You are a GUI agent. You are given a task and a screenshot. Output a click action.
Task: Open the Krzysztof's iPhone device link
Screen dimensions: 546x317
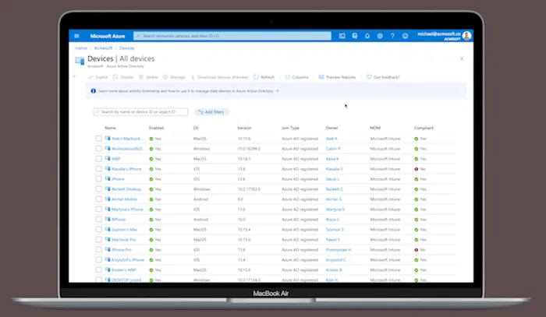(128, 260)
